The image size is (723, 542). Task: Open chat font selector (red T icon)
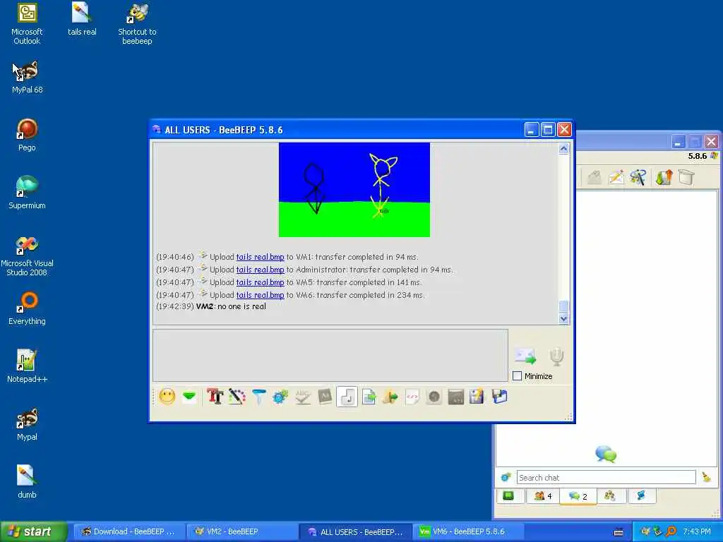click(215, 397)
